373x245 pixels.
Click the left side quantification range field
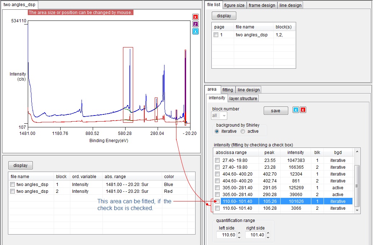coord(227,235)
